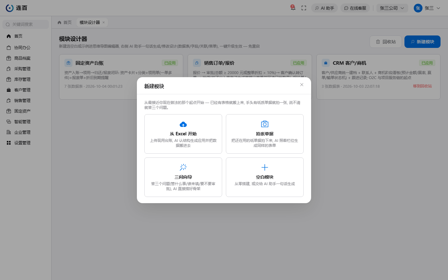Image resolution: width=448 pixels, height=280 pixels.
Task: Click the 张 avatar circle
Action: click(x=418, y=8)
